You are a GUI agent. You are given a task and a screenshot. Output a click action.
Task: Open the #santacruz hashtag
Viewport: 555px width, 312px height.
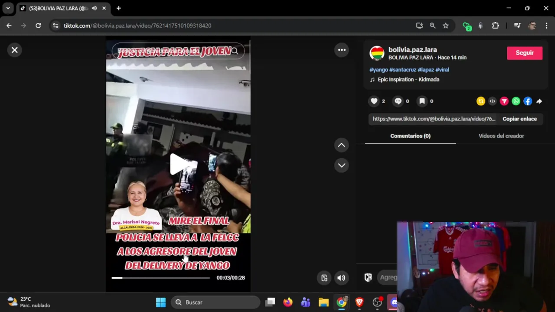[x=403, y=69]
